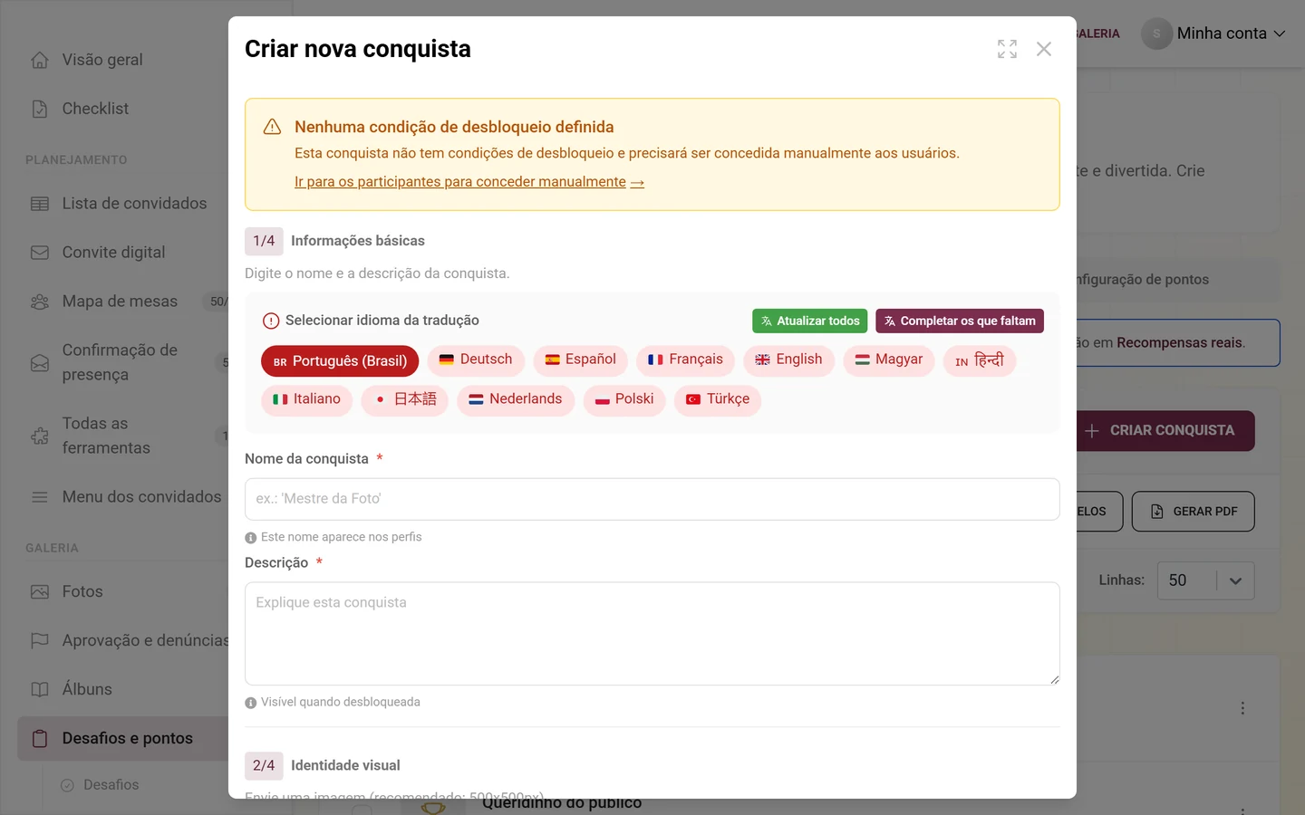Open the Checklist sidebar icon
This screenshot has height=815, width=1305.
(x=40, y=109)
